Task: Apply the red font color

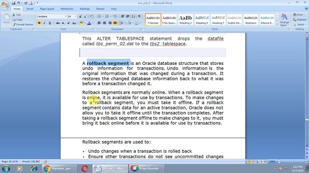Action: [x=89, y=23]
